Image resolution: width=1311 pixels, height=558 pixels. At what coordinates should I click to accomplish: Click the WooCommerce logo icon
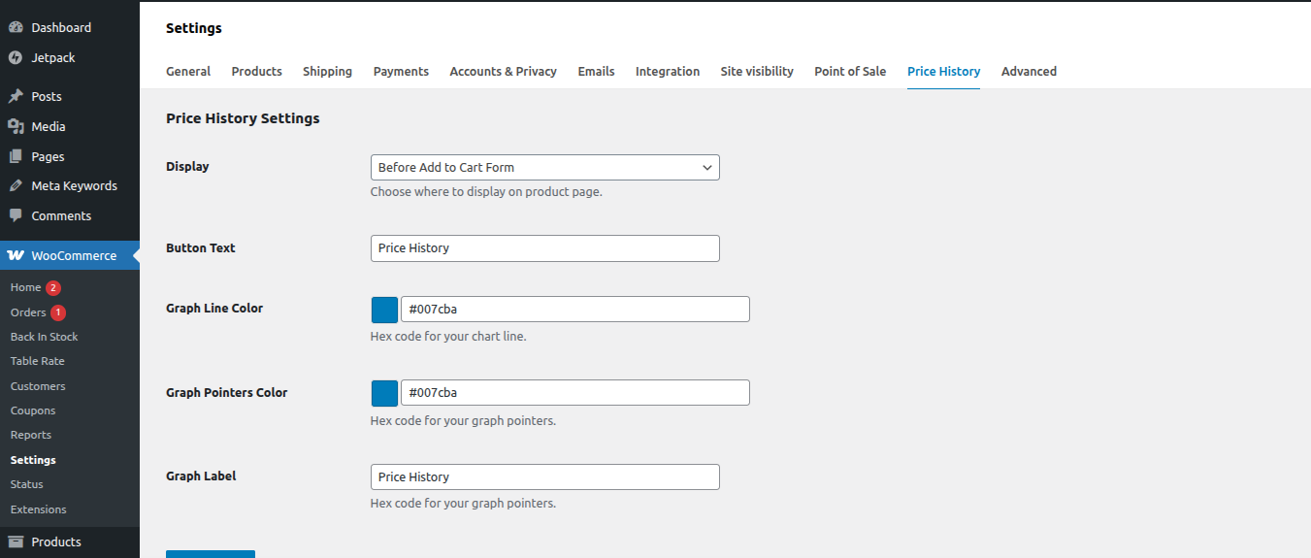(16, 255)
